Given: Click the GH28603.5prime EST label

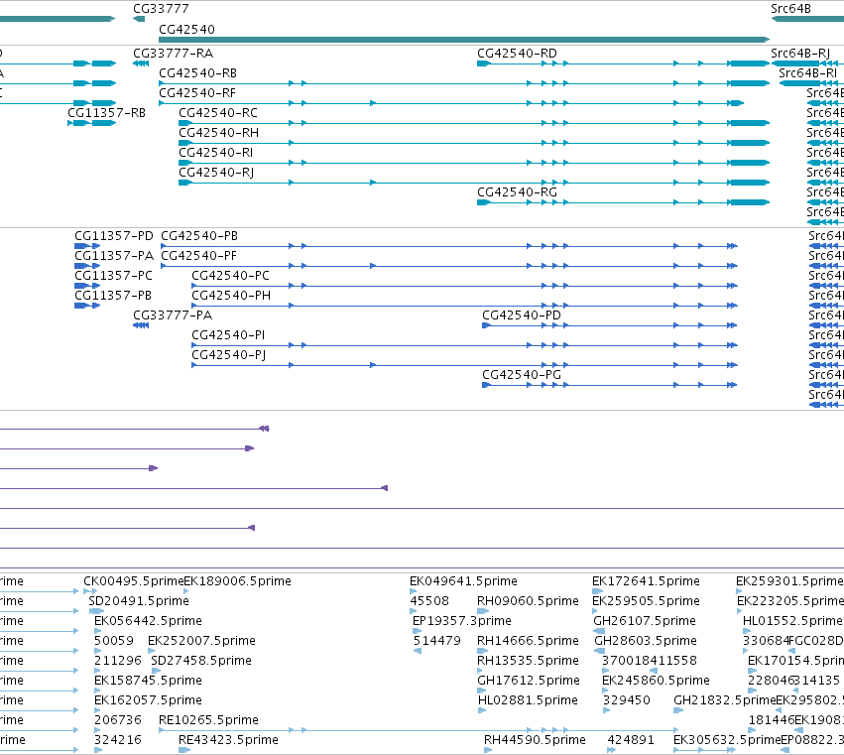Looking at the screenshot, I should click(646, 641).
